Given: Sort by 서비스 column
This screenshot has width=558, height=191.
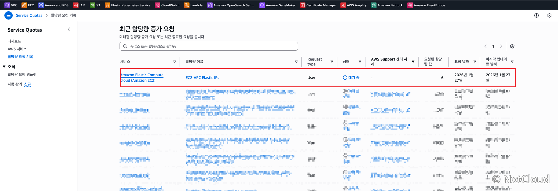Looking at the screenshot, I should point(175,62).
